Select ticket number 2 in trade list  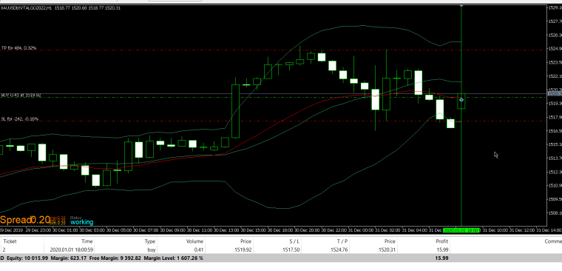[4, 250]
